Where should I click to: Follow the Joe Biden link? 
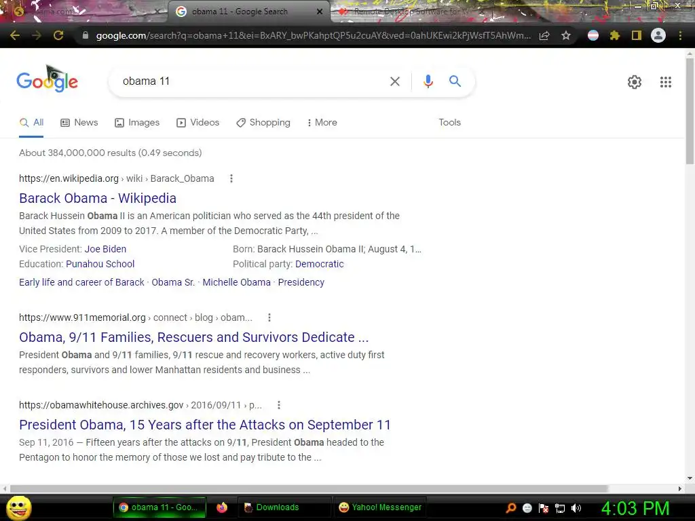coord(105,249)
